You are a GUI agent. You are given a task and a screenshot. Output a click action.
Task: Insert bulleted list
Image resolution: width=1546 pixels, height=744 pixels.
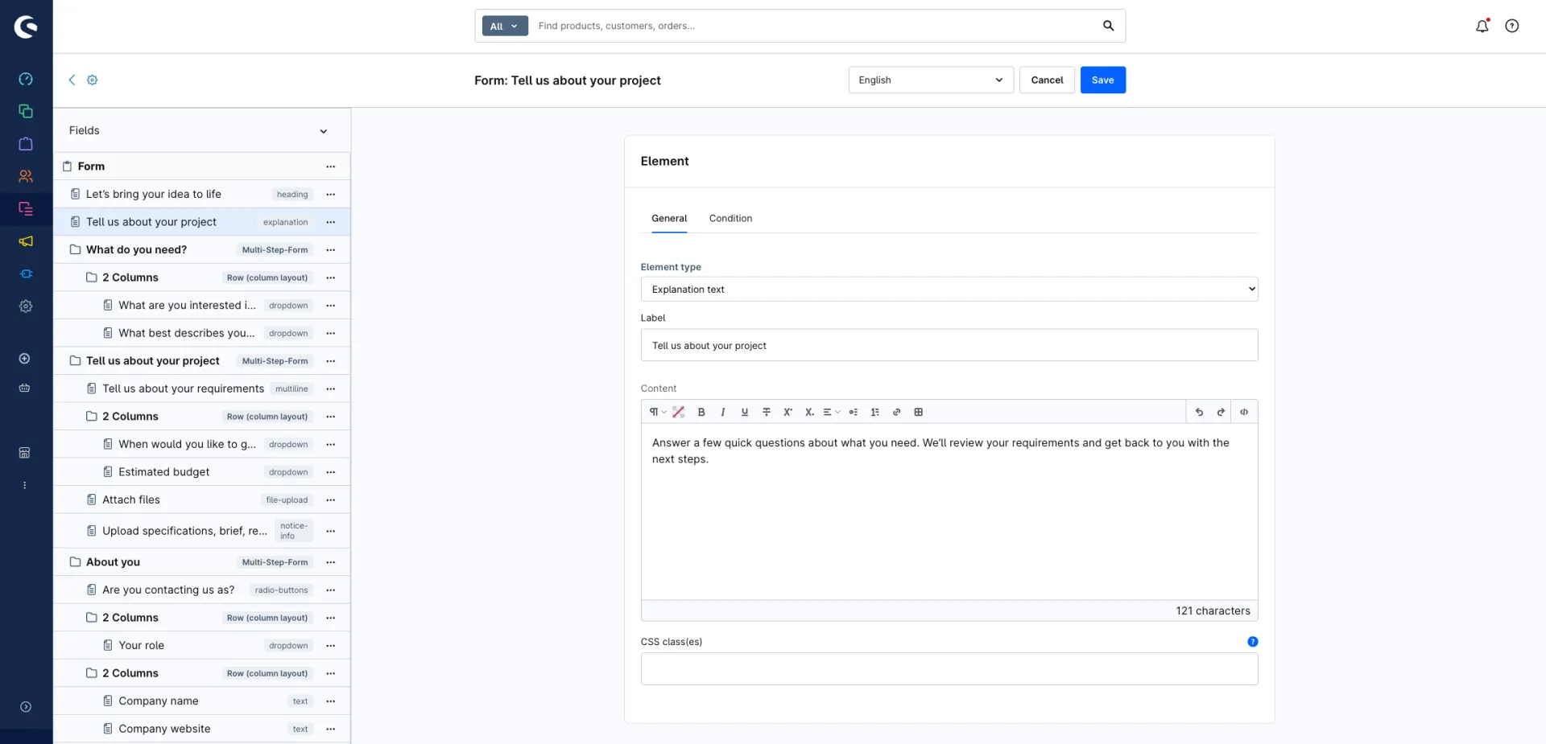[854, 412]
